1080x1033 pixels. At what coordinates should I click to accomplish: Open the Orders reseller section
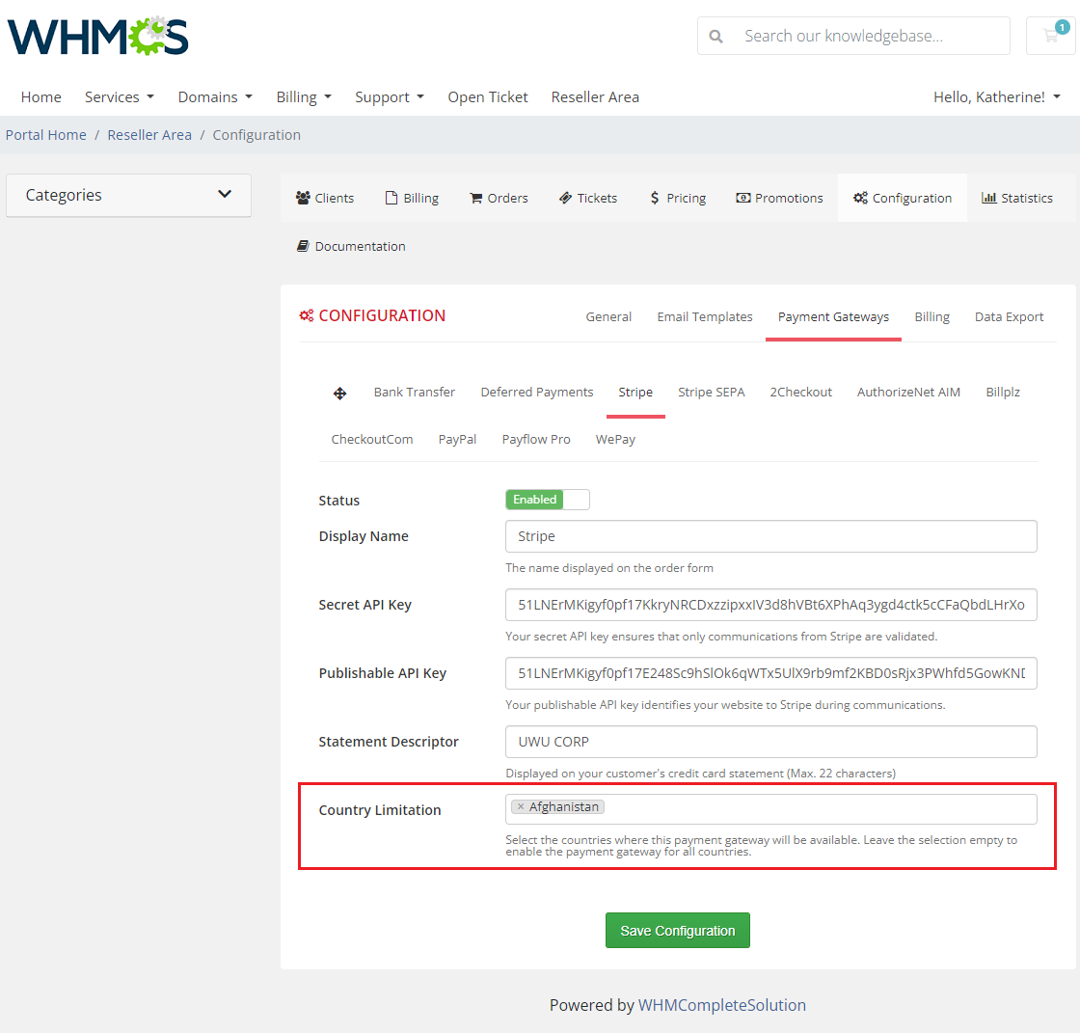coord(499,198)
